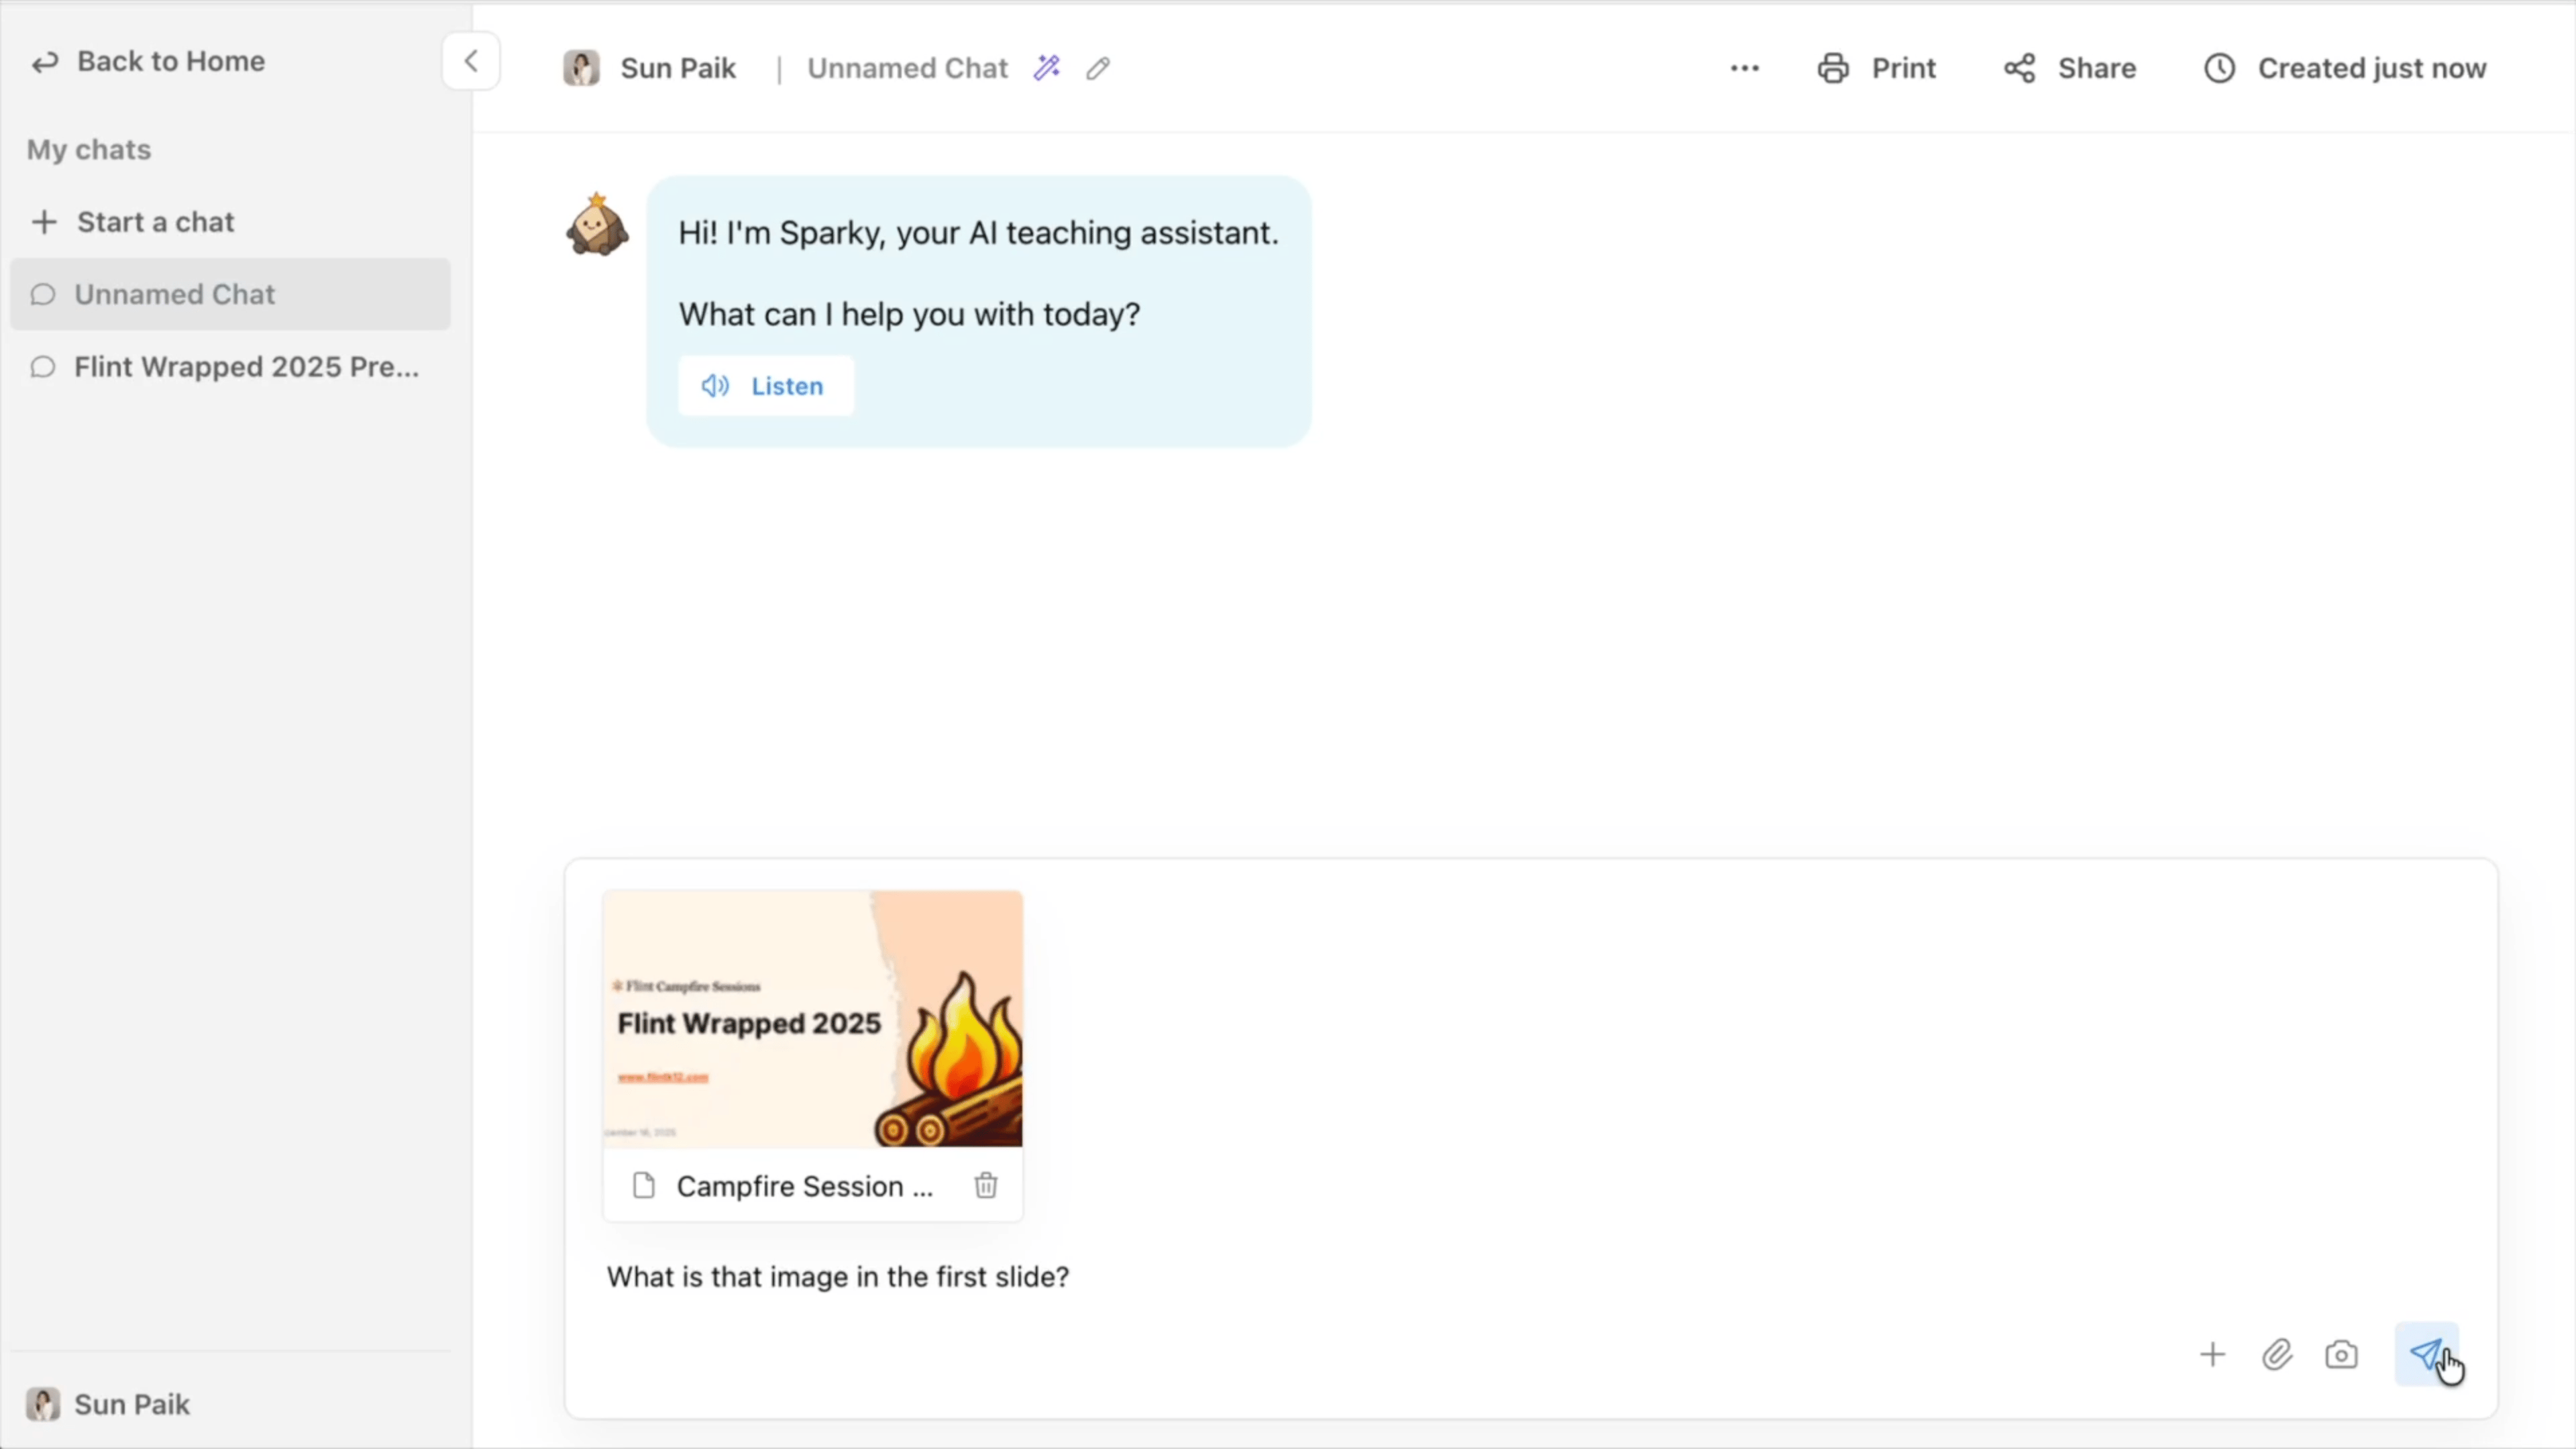The image size is (2576, 1449).
Task: Click the speaker icon inside the Listen button
Action: point(716,386)
